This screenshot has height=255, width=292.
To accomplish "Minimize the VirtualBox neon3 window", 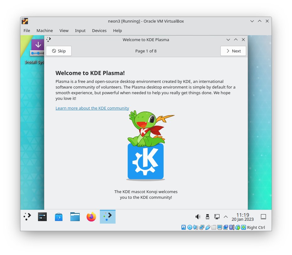I will point(252,21).
